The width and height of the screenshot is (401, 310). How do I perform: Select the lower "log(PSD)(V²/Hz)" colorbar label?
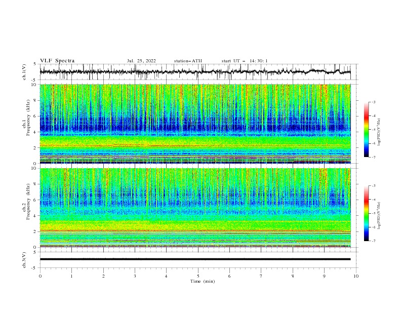click(x=379, y=215)
